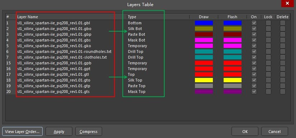Select layer sl1_xilinx_spartan-iie_pq208_rev1.01.gbl

tap(53, 23)
